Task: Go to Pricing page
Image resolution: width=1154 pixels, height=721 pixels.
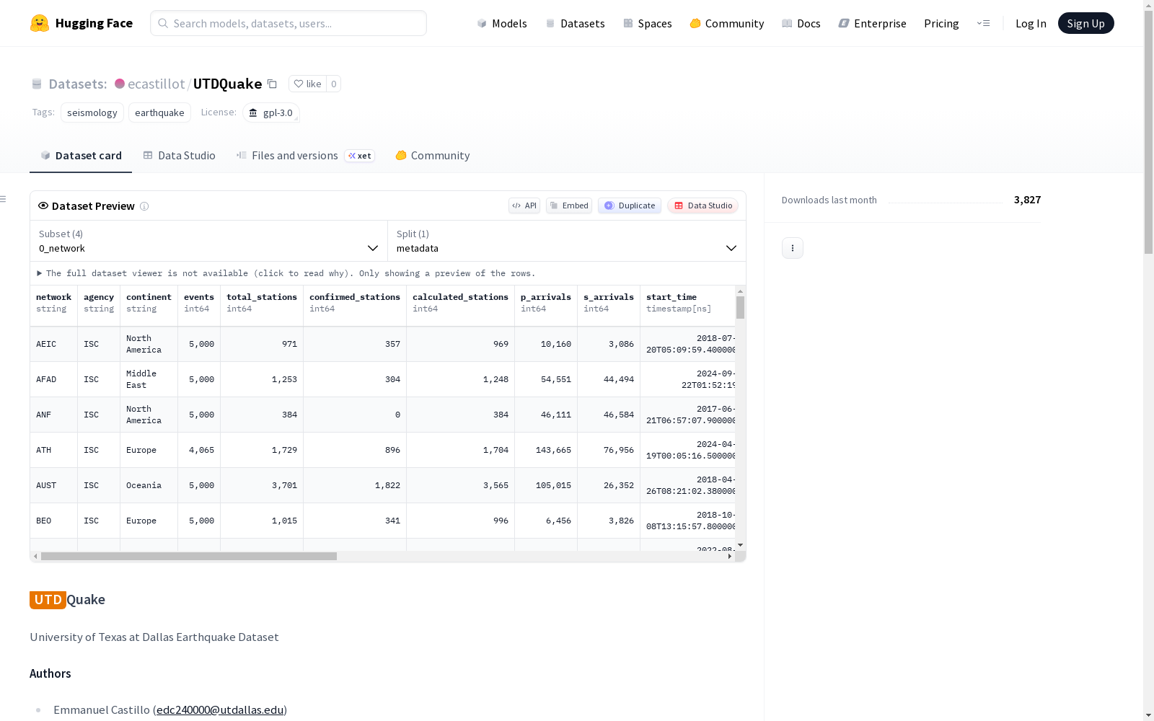Action: tap(941, 23)
